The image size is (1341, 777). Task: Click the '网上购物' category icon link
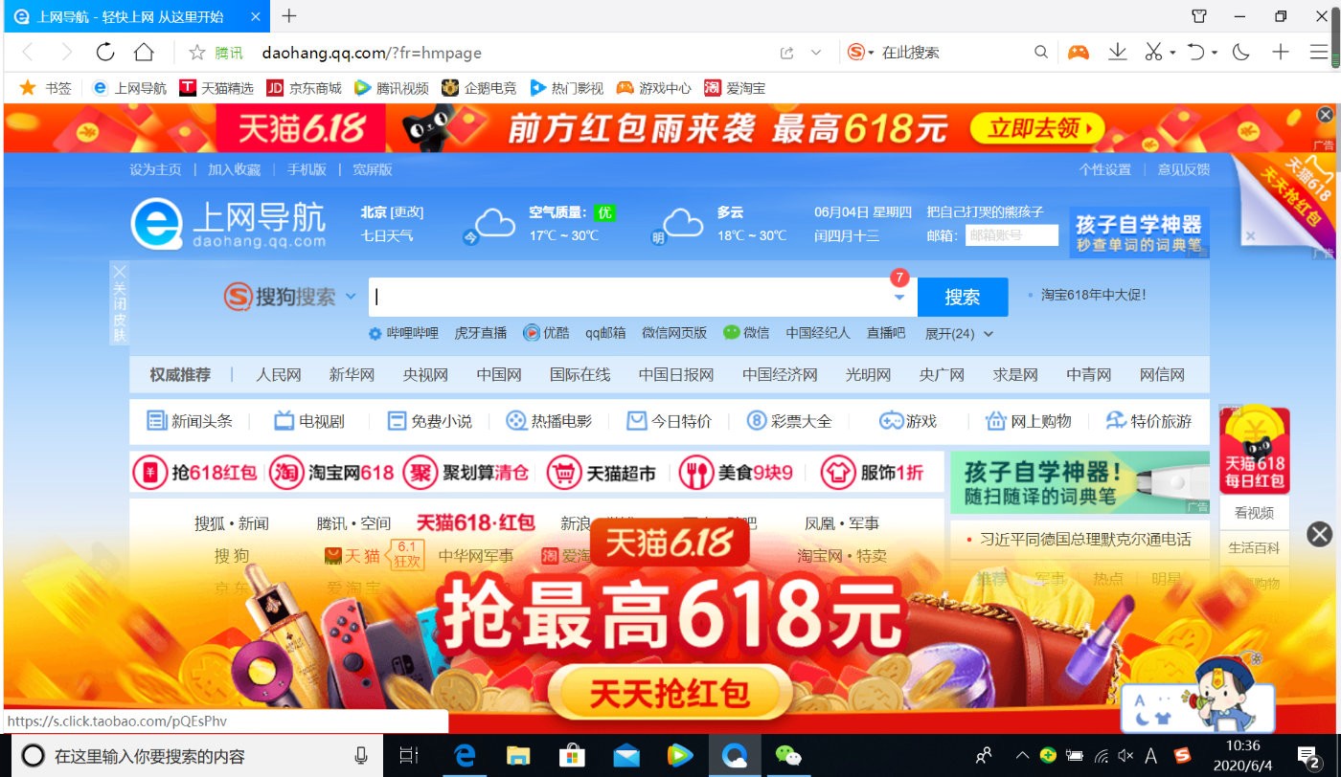[x=1029, y=421]
